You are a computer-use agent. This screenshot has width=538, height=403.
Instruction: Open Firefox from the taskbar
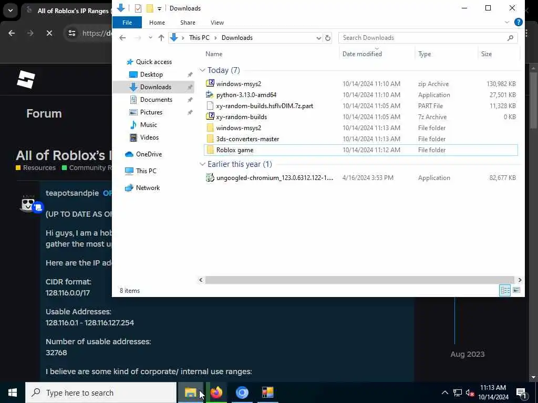(x=216, y=393)
